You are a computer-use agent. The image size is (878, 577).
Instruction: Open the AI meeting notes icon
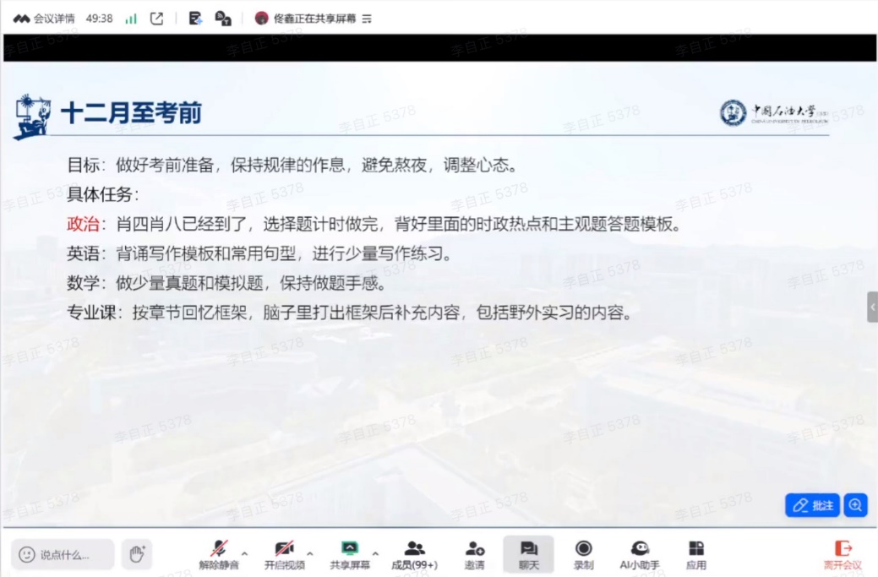196,19
